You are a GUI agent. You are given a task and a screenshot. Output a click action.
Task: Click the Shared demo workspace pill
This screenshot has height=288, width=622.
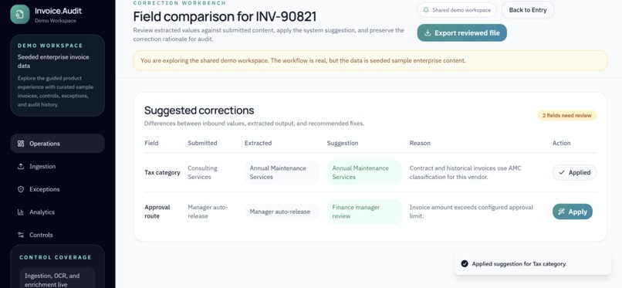coord(457,10)
